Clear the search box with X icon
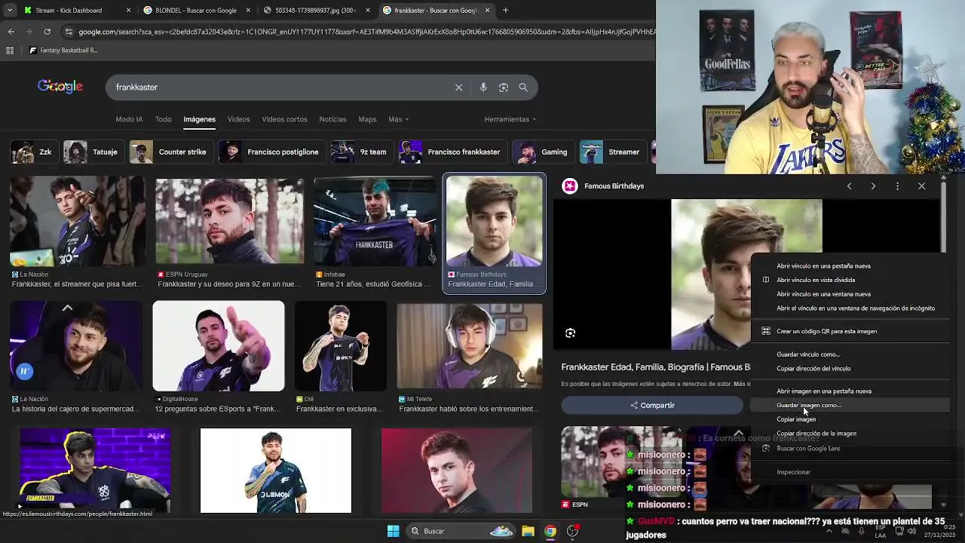The height and width of the screenshot is (543, 965). point(458,87)
